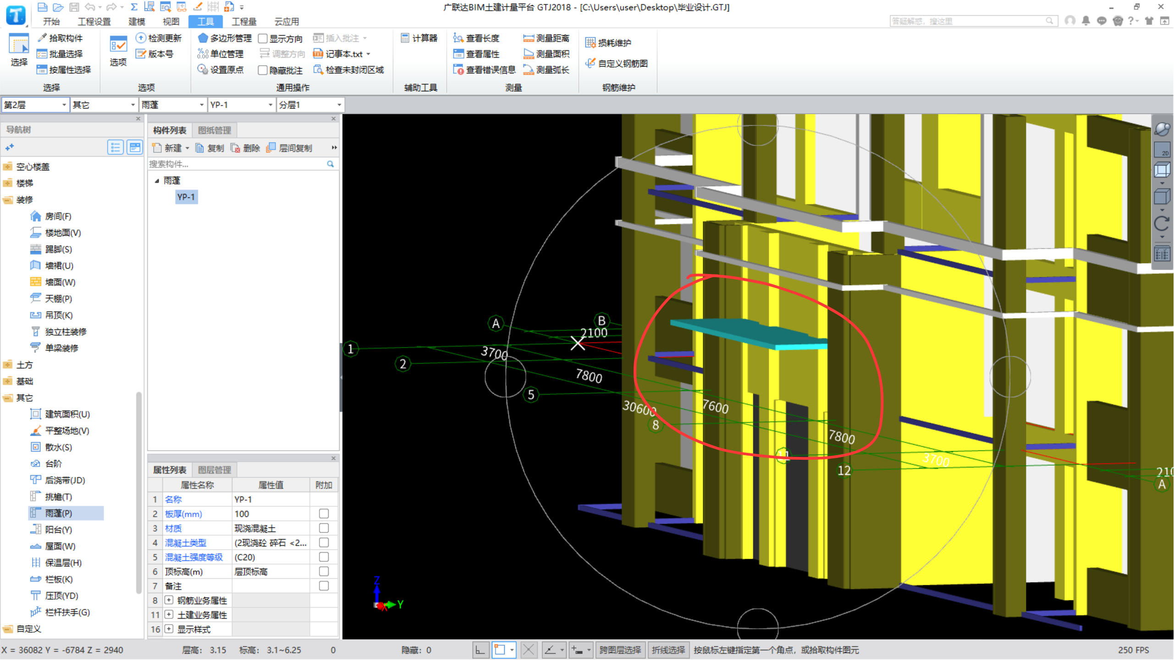Click the large 选择 select tool
The width and height of the screenshot is (1174, 660).
(x=19, y=50)
